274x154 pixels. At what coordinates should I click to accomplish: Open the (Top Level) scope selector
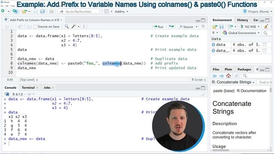29,80
